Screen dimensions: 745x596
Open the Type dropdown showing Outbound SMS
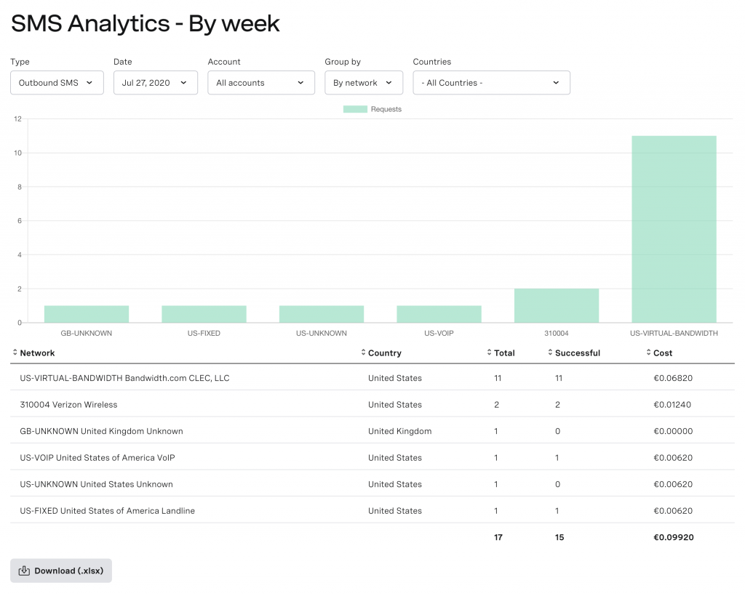[x=57, y=82]
